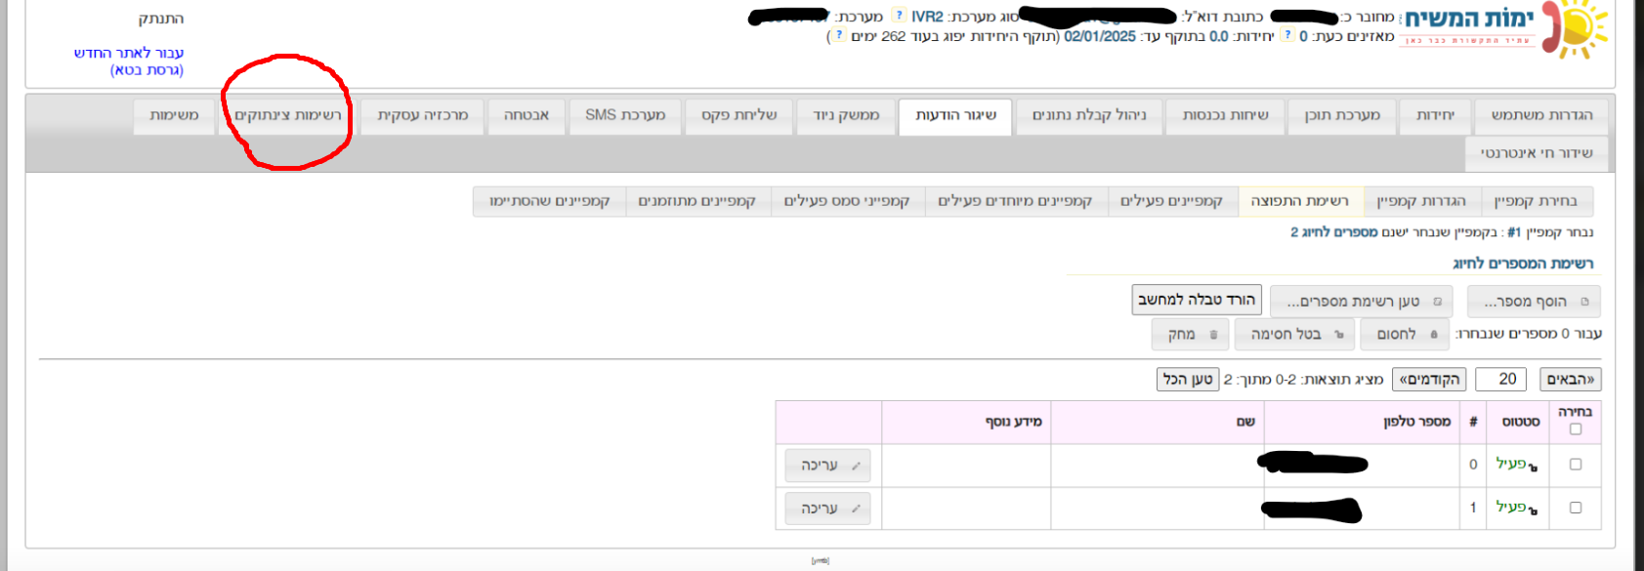Click עריכה edit button for row 0

coord(827,466)
